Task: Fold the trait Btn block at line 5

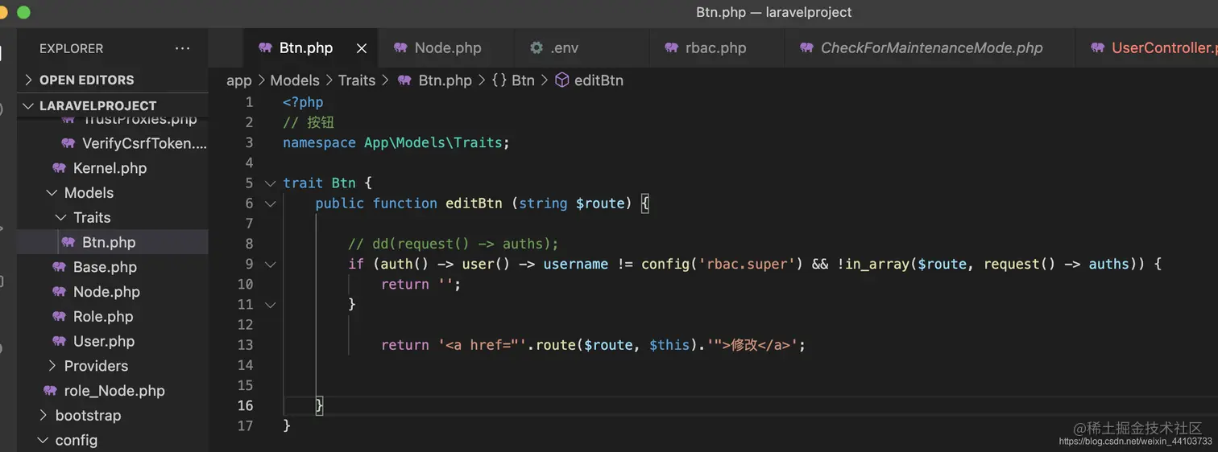Action: pos(271,183)
